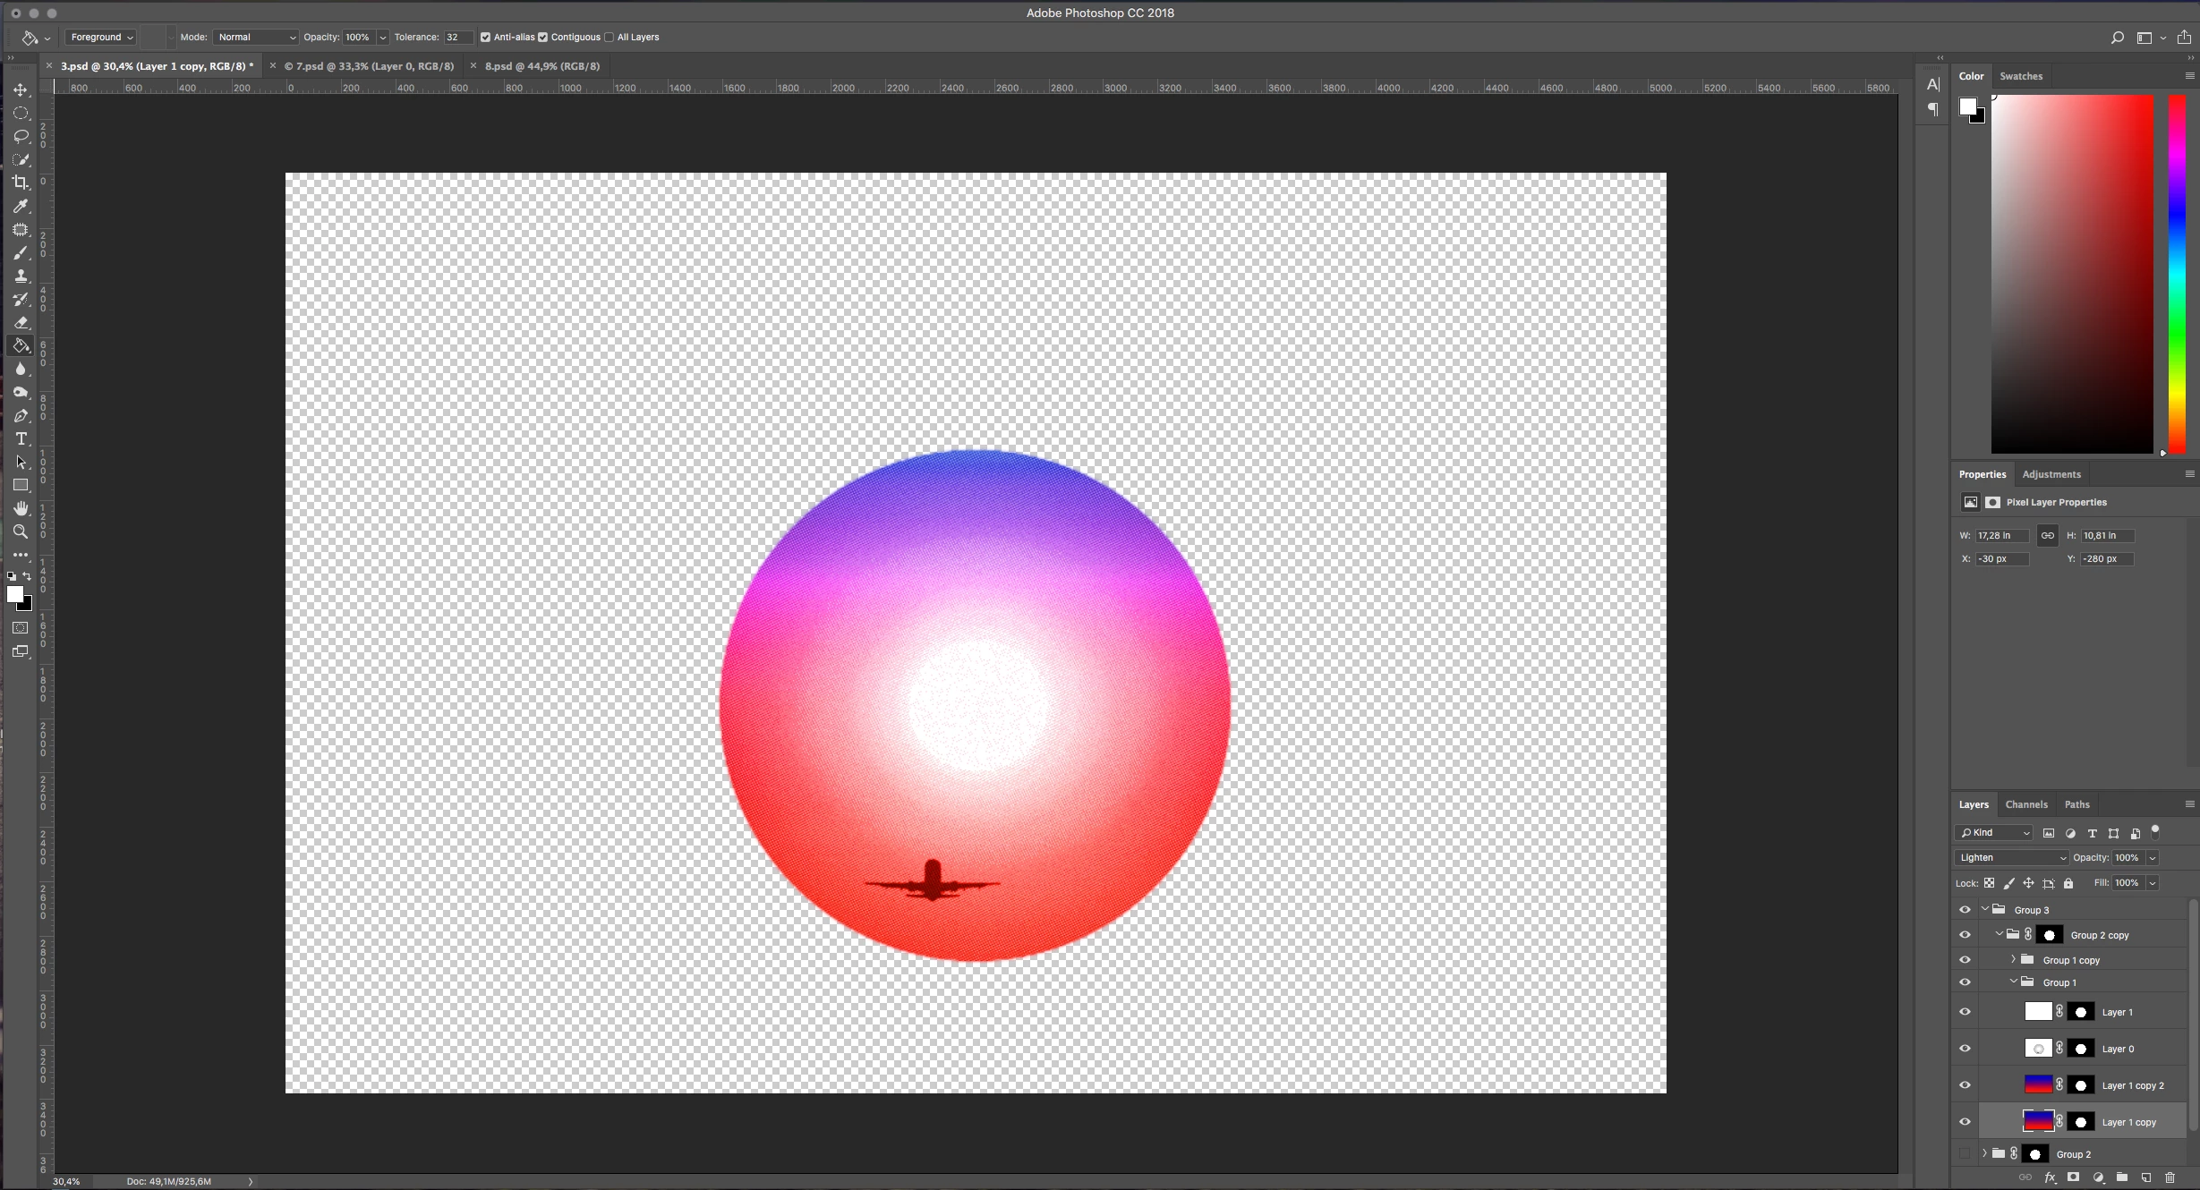Select the Crop tool
2200x1190 pixels.
tap(21, 183)
